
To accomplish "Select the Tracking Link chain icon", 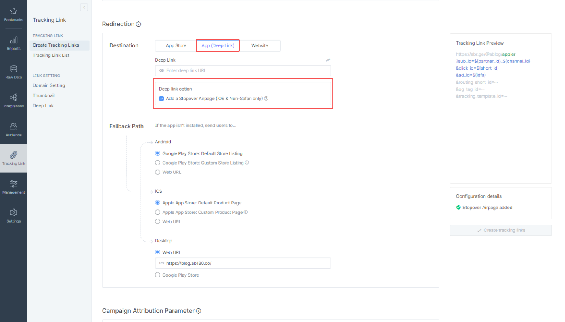I will (14, 155).
